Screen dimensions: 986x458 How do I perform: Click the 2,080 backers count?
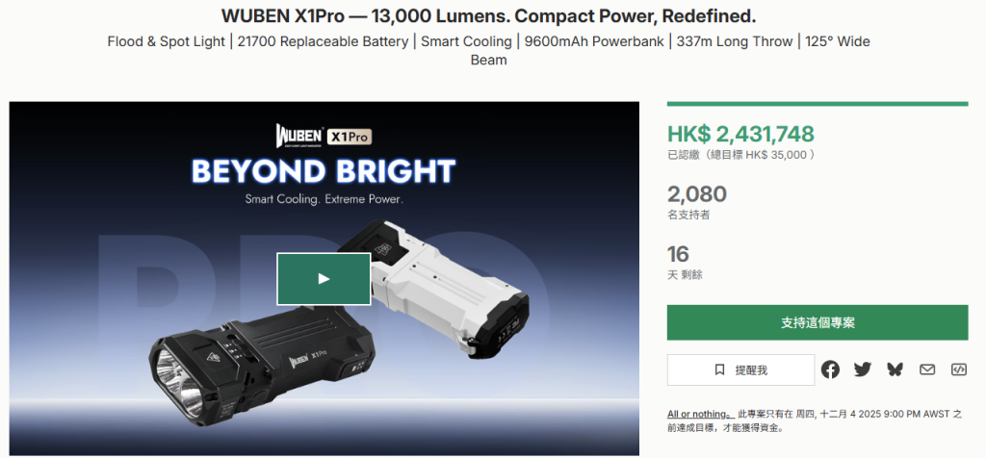[x=697, y=193]
